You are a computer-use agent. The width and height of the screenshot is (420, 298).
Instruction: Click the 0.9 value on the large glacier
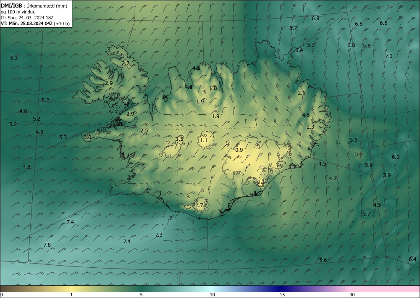[x=239, y=150]
